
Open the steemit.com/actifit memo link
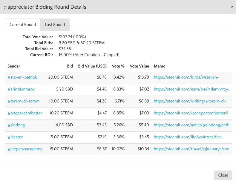click(x=191, y=125)
